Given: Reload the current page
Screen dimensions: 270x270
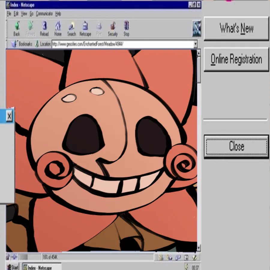Looking at the screenshot, I should click(x=44, y=28).
